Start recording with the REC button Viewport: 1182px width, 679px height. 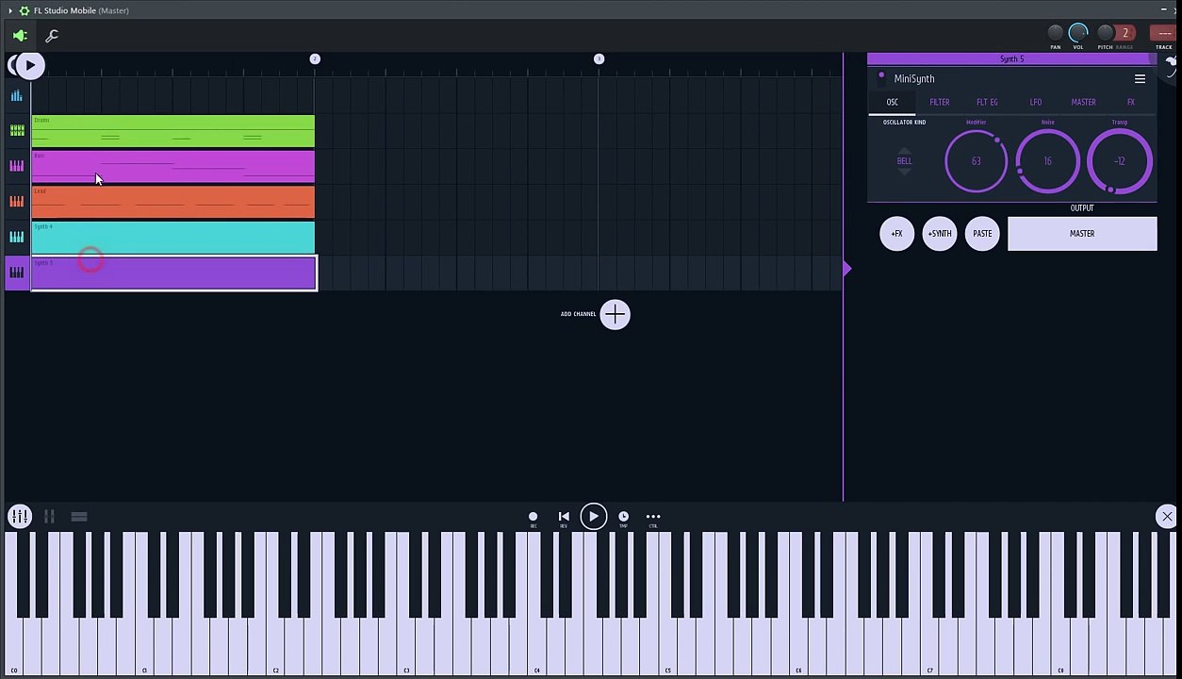tap(533, 518)
